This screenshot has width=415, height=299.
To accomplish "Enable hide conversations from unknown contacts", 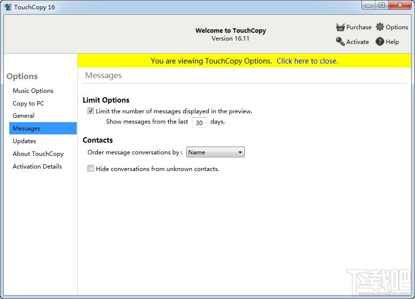I will (x=90, y=169).
